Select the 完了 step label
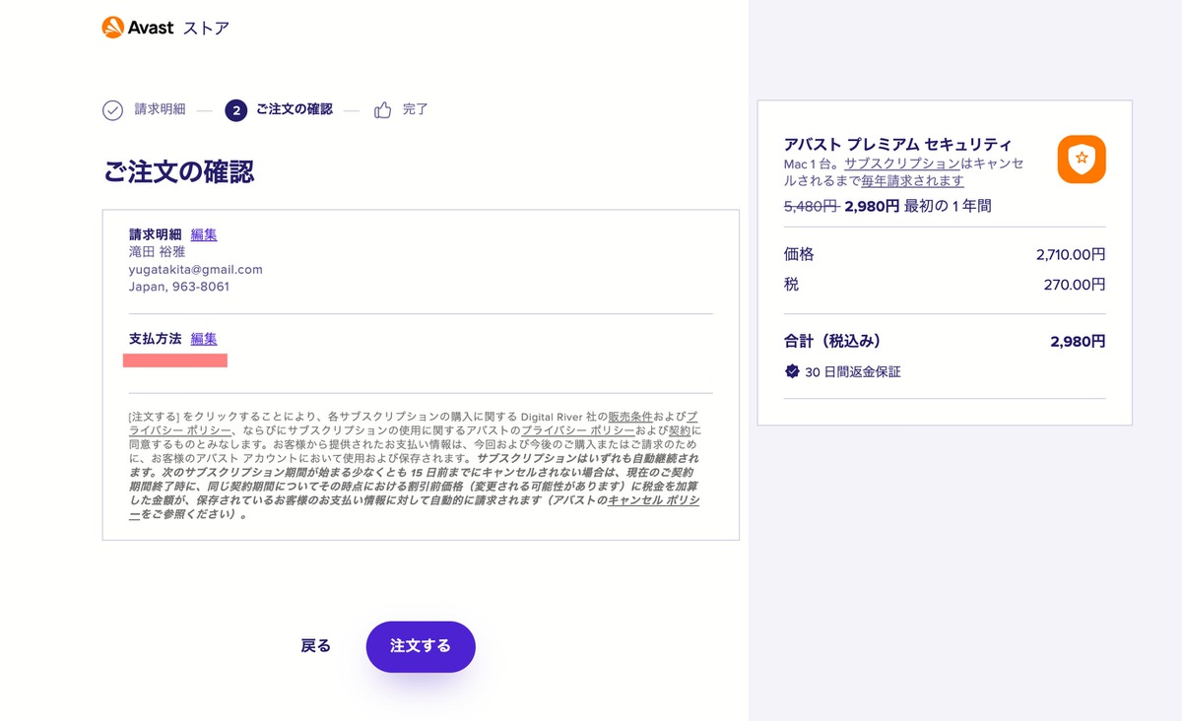Image resolution: width=1182 pixels, height=721 pixels. 415,109
